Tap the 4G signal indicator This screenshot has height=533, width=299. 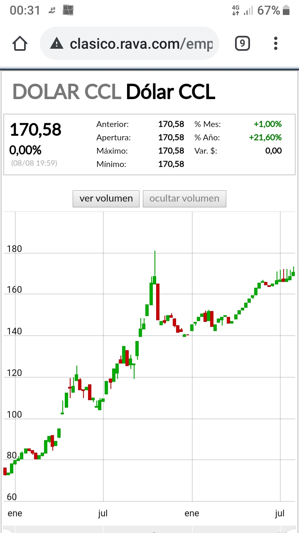[x=236, y=10]
